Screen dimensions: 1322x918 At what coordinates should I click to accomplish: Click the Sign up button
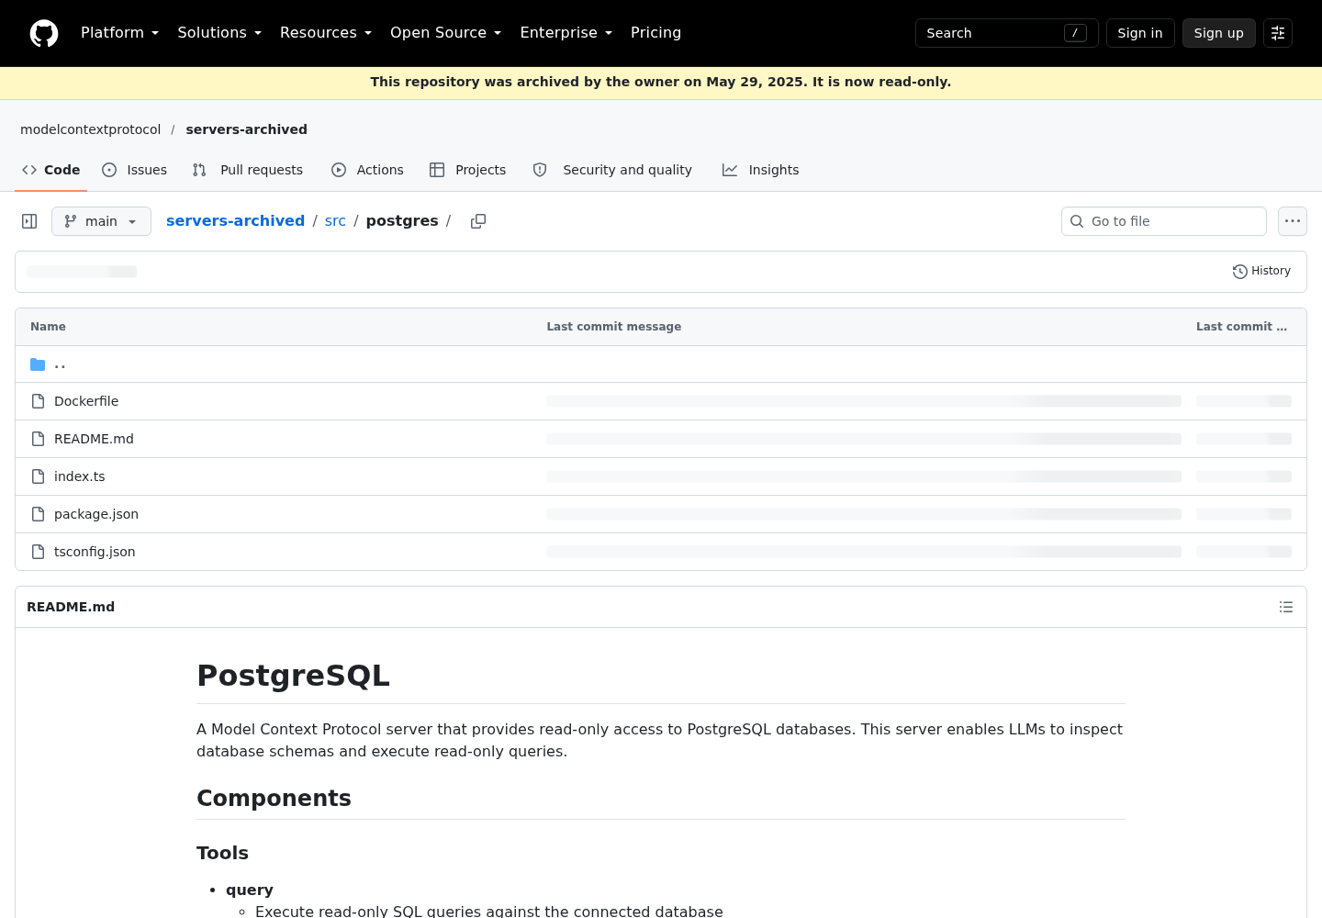point(1219,33)
